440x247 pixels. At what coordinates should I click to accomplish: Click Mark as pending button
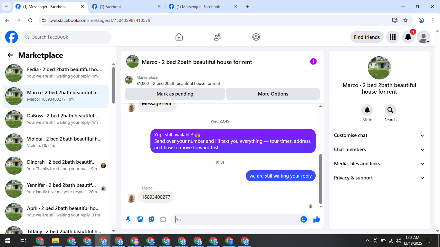[x=175, y=94]
